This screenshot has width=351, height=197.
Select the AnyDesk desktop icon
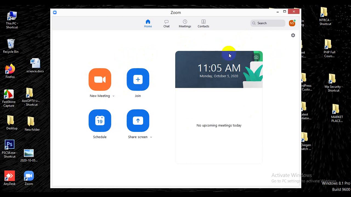point(10,178)
